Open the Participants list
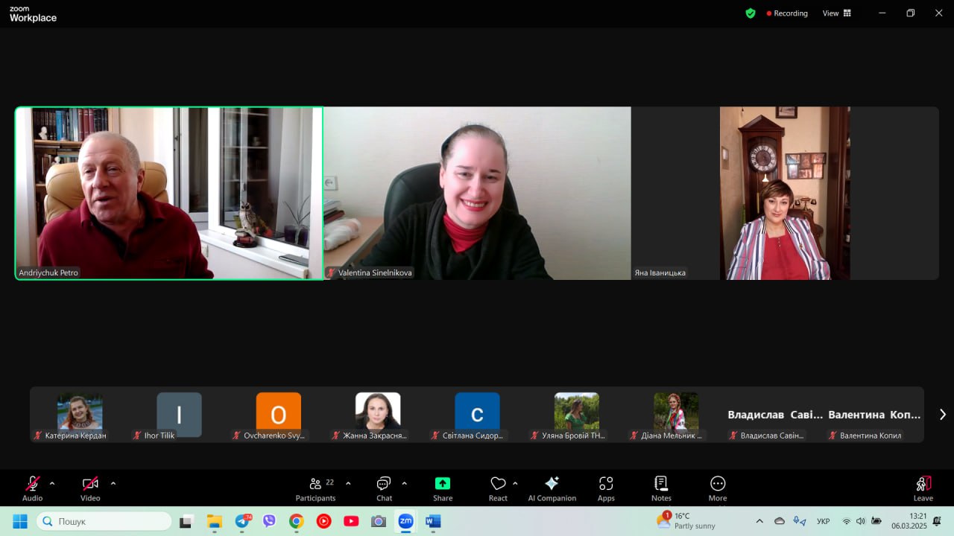Screen dimensions: 954x536 click(x=316, y=488)
